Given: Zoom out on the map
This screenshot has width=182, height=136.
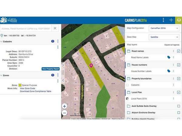Looking at the screenshot, I should (64, 113).
